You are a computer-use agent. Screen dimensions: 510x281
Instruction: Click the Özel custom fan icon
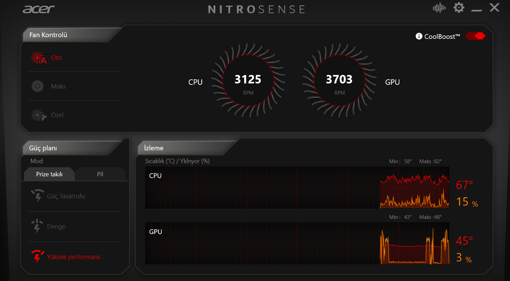39,115
